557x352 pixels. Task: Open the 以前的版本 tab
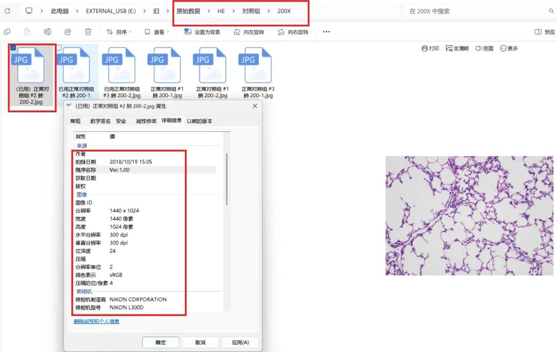tap(200, 121)
